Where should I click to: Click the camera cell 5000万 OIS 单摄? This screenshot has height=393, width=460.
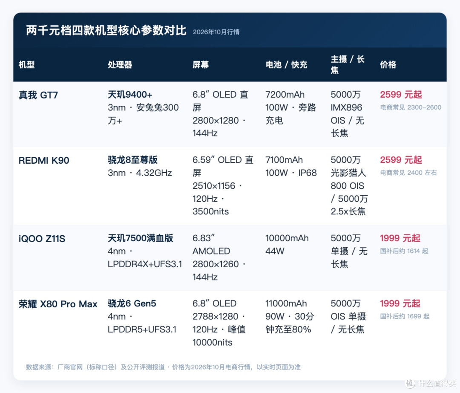pyautogui.click(x=348, y=316)
